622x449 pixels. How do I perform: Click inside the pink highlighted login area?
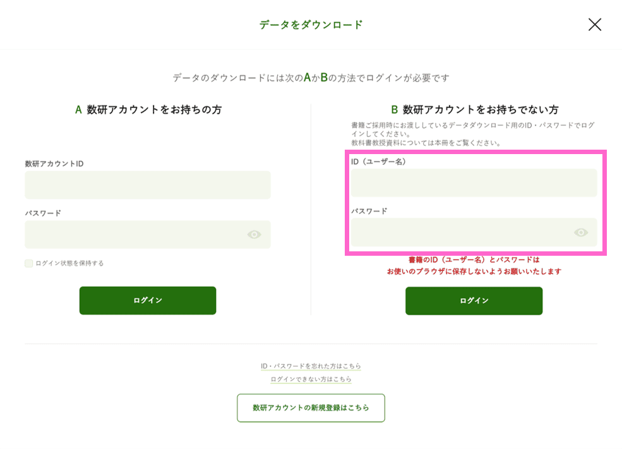tap(474, 202)
